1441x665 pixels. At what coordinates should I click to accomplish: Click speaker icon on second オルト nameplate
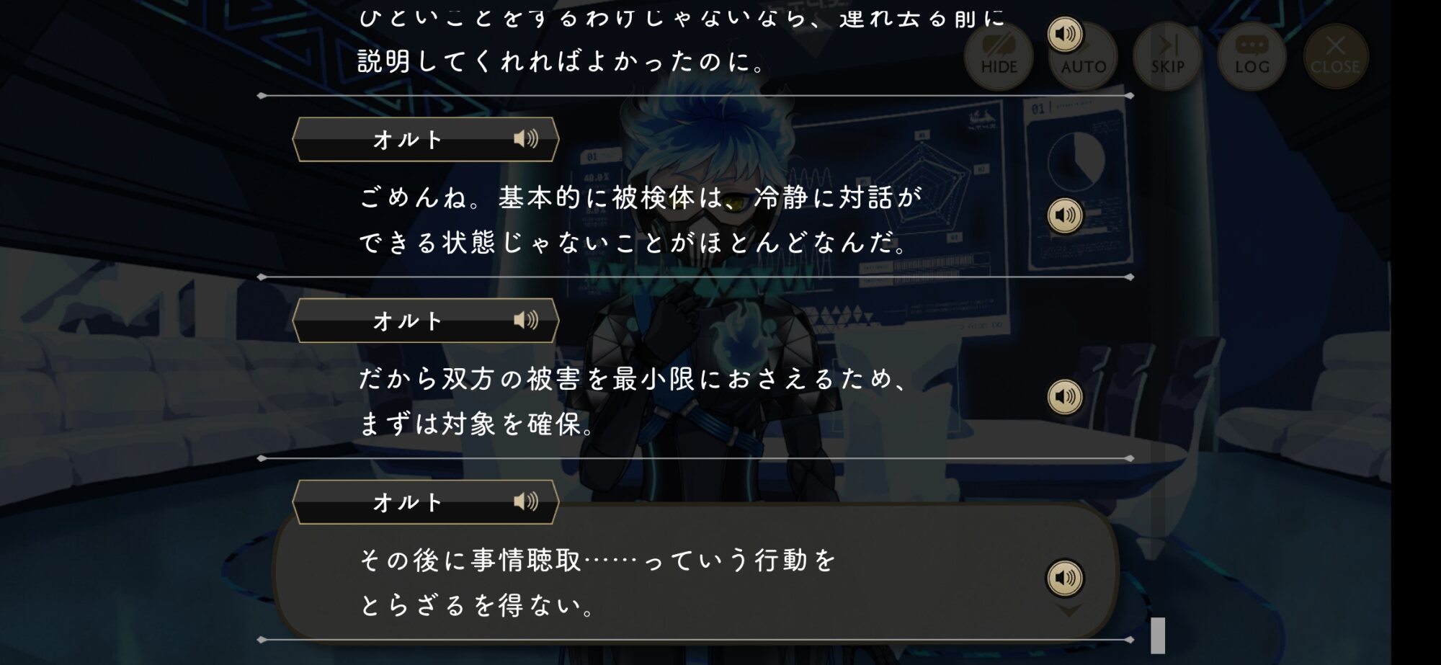[526, 320]
